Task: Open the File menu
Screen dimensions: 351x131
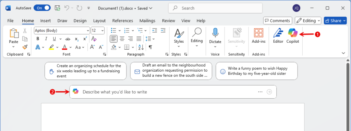Action: pos(10,21)
